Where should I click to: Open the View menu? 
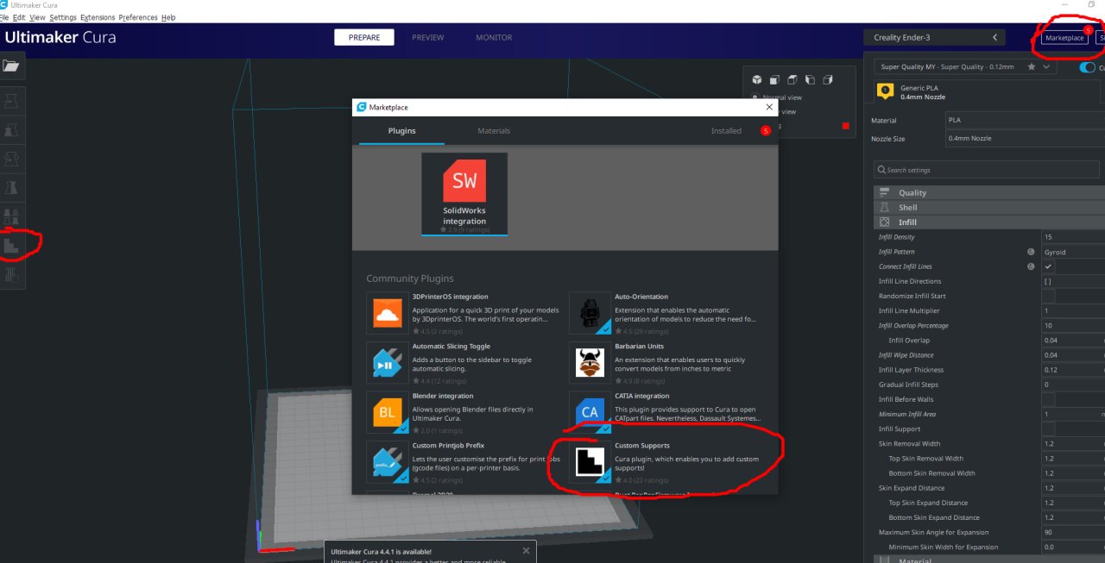pyautogui.click(x=37, y=17)
